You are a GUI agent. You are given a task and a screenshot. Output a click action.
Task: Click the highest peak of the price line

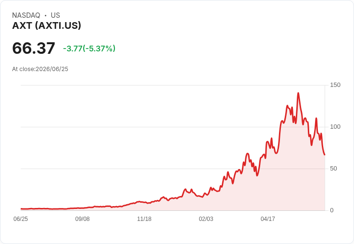[x=298, y=93]
